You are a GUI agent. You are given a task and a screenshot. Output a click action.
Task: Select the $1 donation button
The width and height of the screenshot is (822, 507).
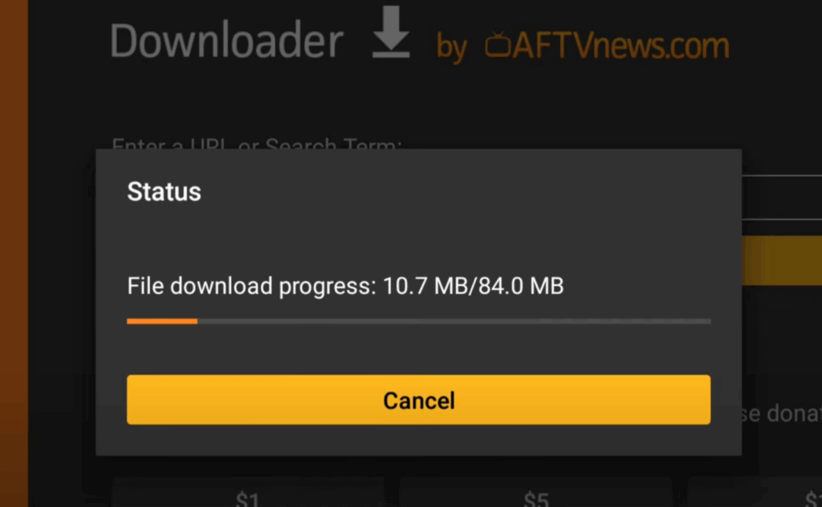pyautogui.click(x=248, y=493)
